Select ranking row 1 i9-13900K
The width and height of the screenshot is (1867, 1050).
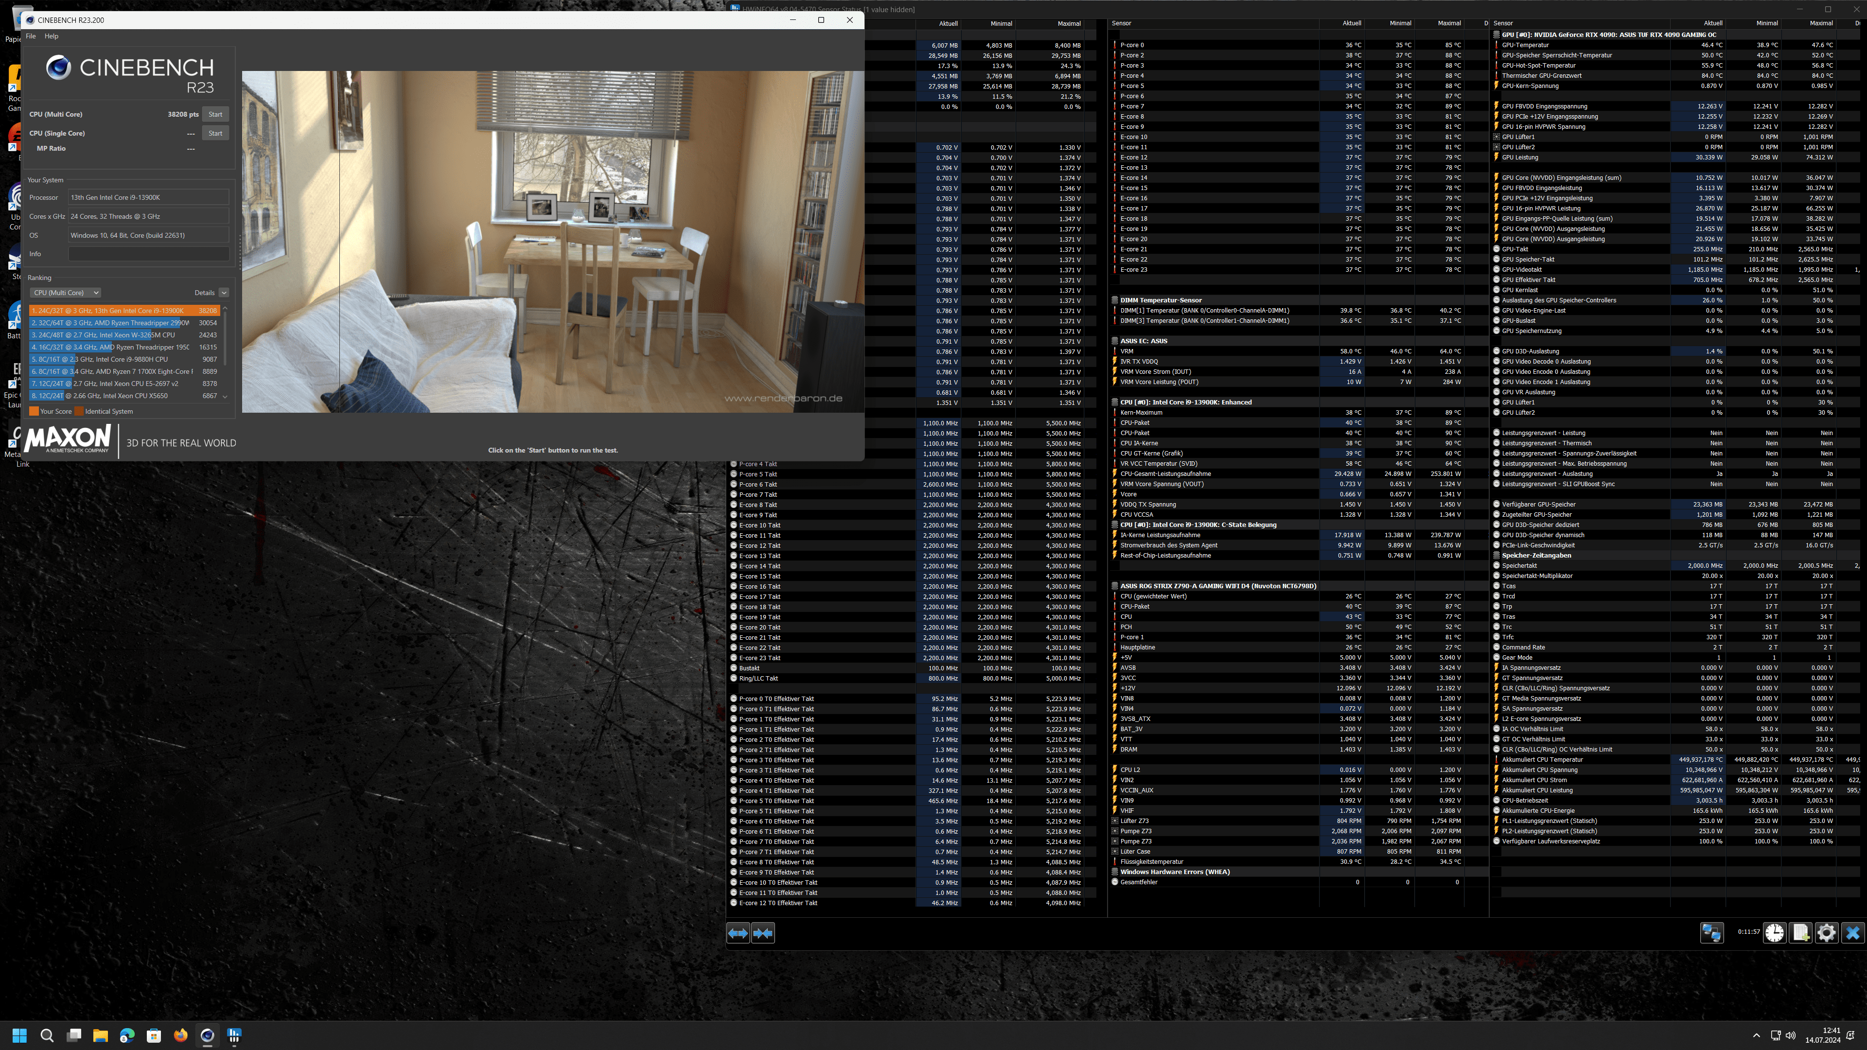click(x=124, y=311)
